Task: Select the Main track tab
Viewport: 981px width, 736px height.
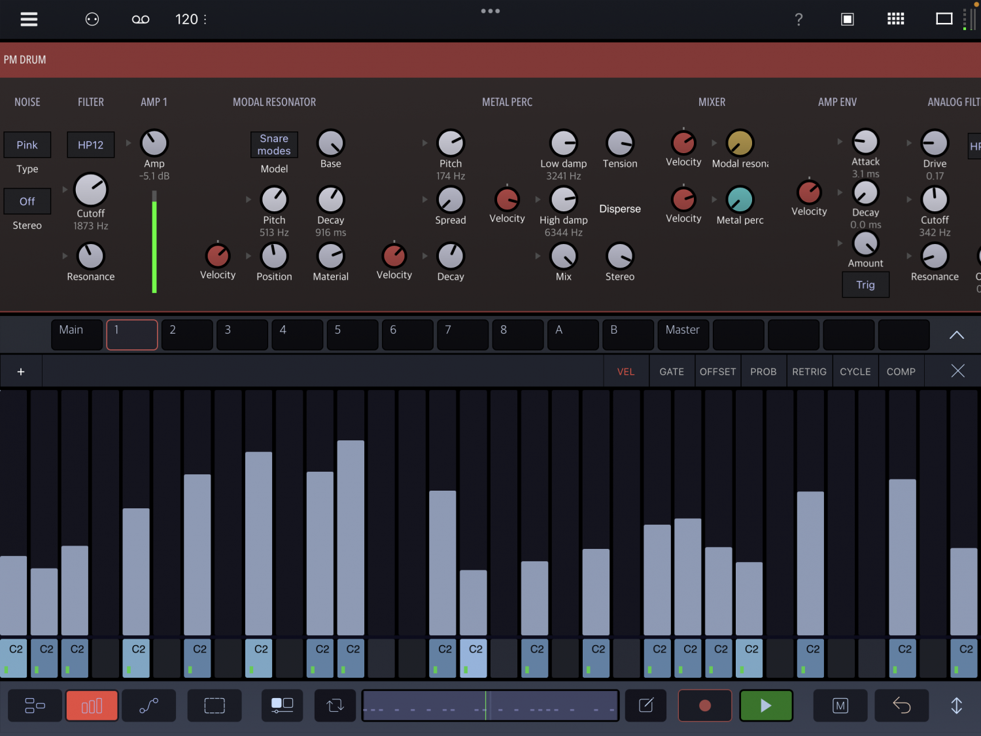Action: click(77, 334)
